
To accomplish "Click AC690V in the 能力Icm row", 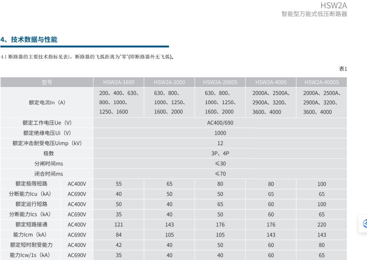I will [77, 235].
